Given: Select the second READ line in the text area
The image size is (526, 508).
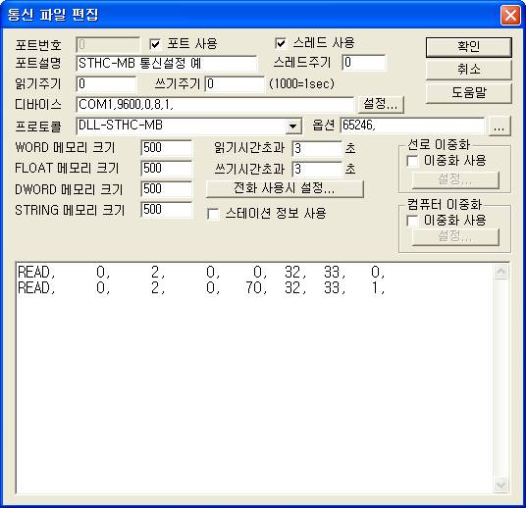Looking at the screenshot, I should (x=201, y=288).
